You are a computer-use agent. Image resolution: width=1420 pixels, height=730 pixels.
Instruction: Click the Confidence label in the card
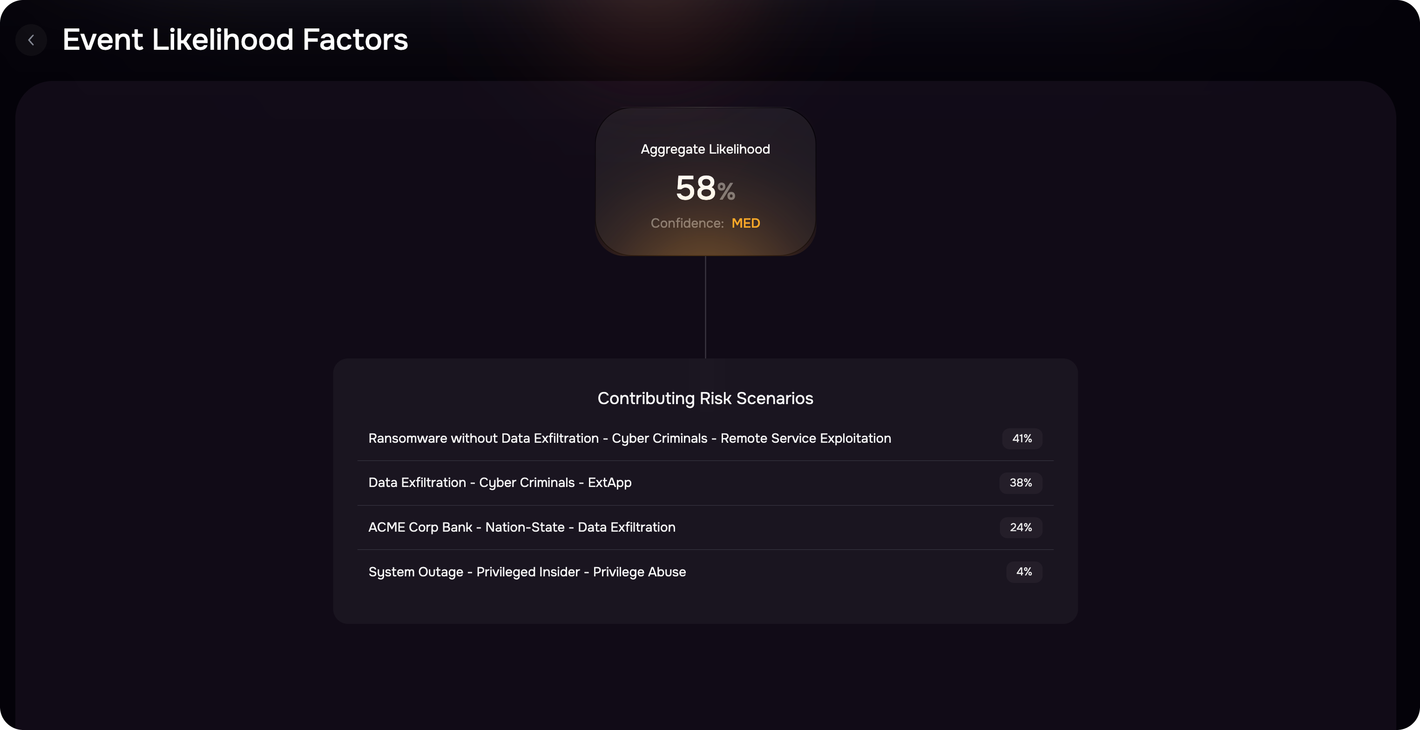pyautogui.click(x=687, y=223)
